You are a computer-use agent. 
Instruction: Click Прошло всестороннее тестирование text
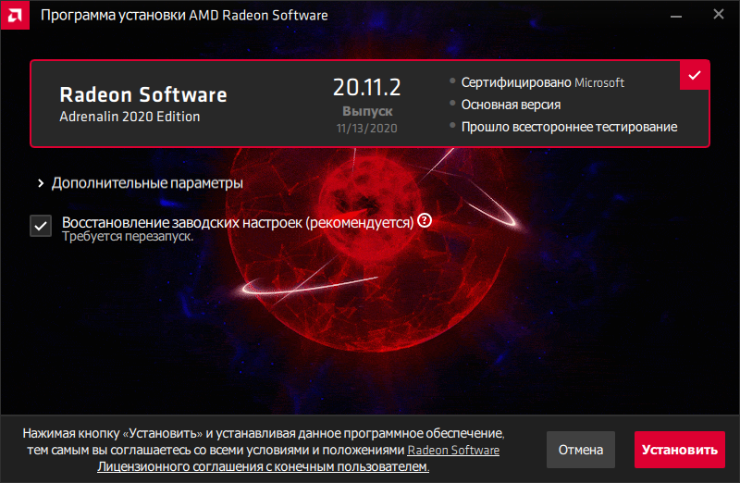[x=569, y=127]
